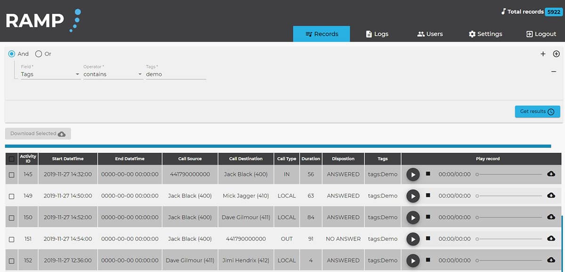Select the Or radio button
The height and width of the screenshot is (272, 565).
[39, 54]
